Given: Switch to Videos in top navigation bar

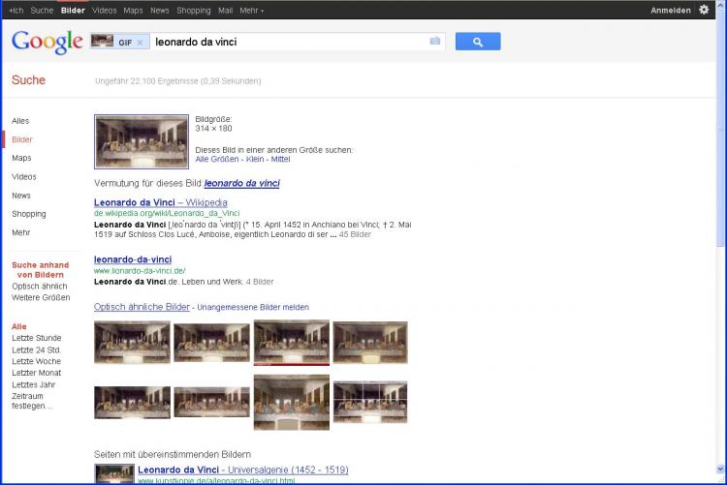Looking at the screenshot, I should pyautogui.click(x=104, y=10).
